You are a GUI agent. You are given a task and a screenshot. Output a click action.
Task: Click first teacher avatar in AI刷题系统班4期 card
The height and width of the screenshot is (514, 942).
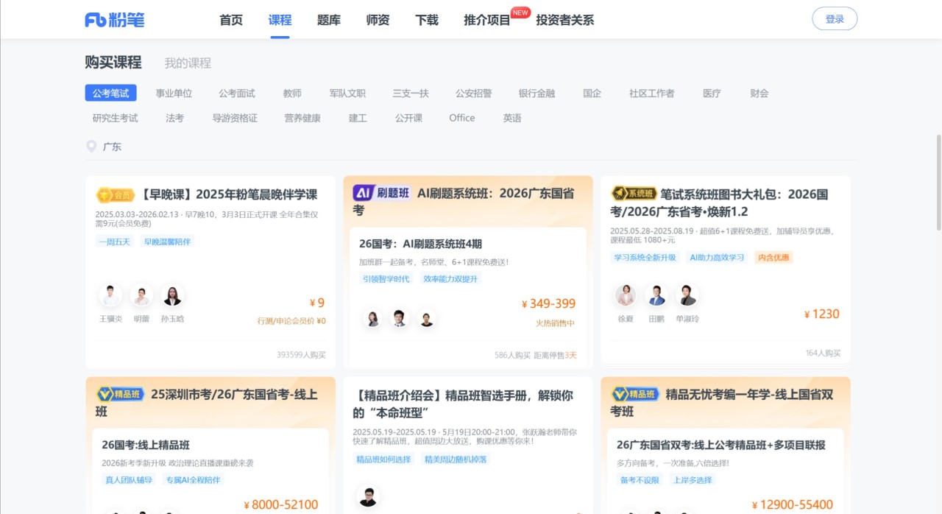pyautogui.click(x=373, y=319)
